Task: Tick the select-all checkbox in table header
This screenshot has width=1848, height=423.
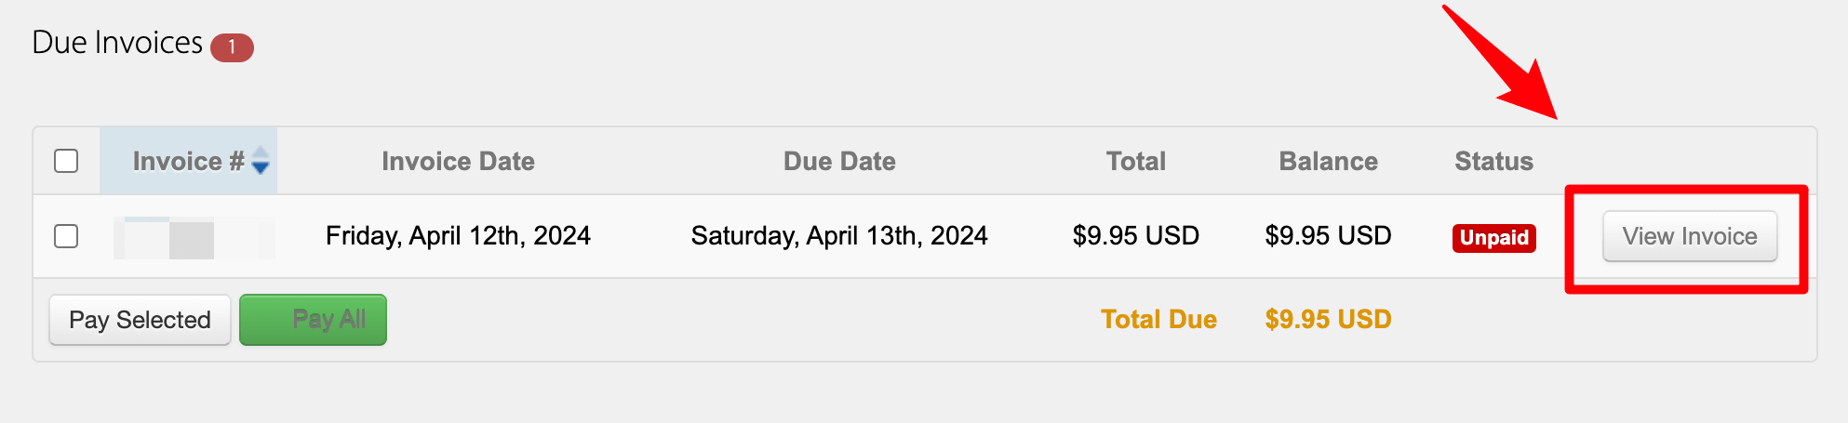Action: point(66,161)
